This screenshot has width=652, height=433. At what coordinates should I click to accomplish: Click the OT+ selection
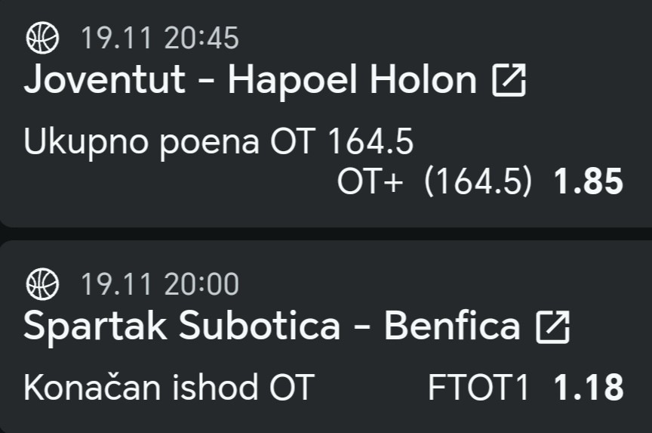[x=370, y=182]
